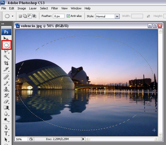This screenshot has height=145, width=166.
Task: Select the Clone Stamp tool
Action: 6,89
